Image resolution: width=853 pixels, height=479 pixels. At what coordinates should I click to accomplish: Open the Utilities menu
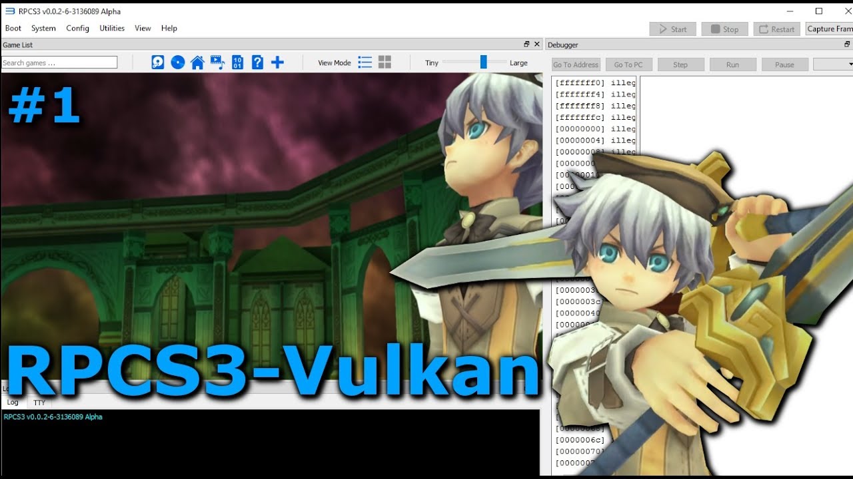pos(112,28)
